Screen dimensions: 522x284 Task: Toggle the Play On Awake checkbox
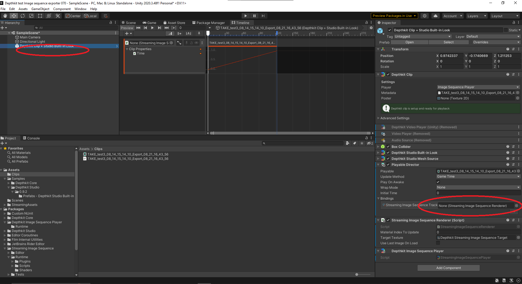coord(438,182)
